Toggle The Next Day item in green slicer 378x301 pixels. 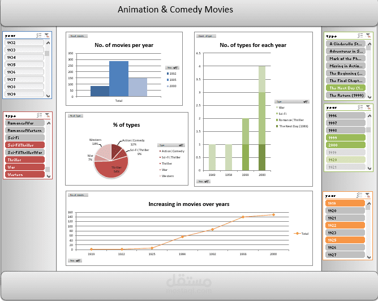coord(346,88)
